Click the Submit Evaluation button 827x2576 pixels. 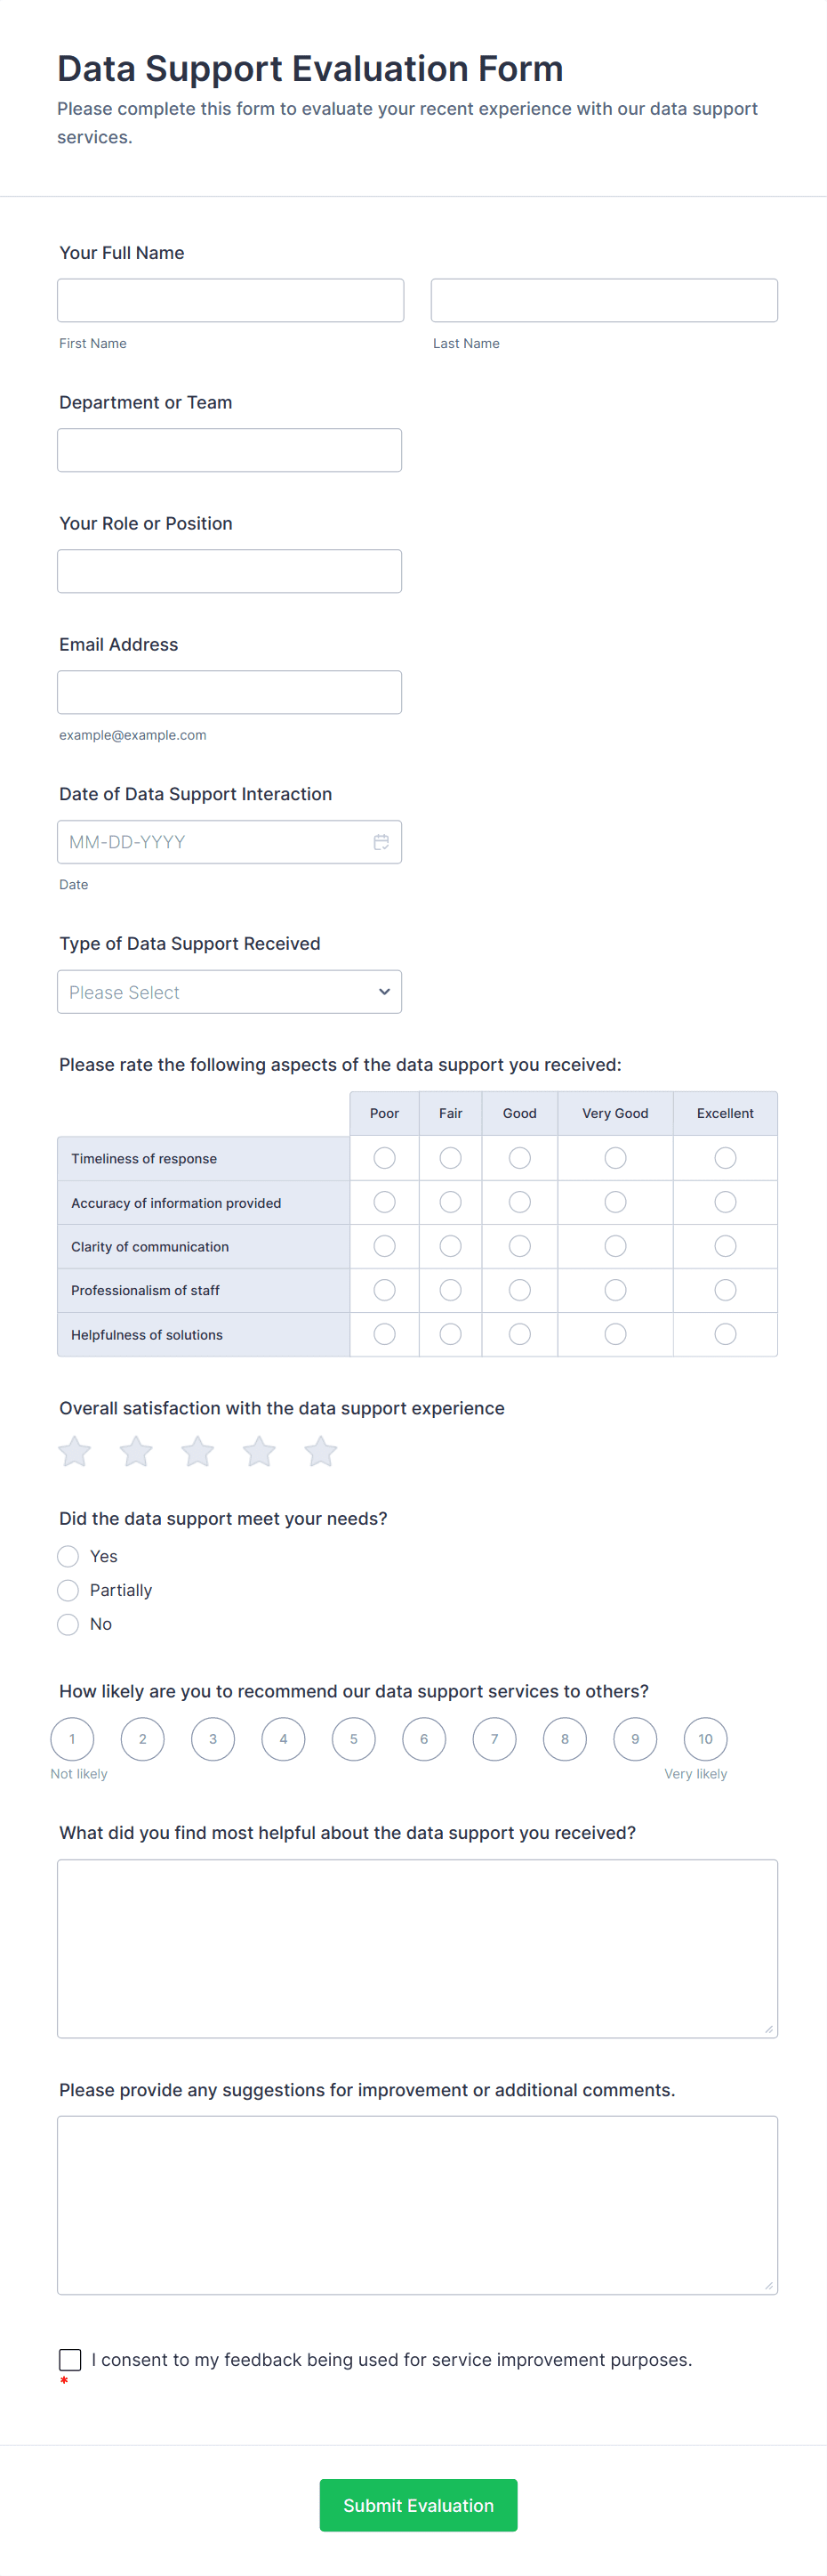tap(419, 2505)
